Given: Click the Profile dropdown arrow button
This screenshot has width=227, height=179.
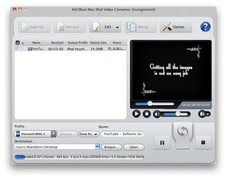Looking at the screenshot, I should [54, 134].
